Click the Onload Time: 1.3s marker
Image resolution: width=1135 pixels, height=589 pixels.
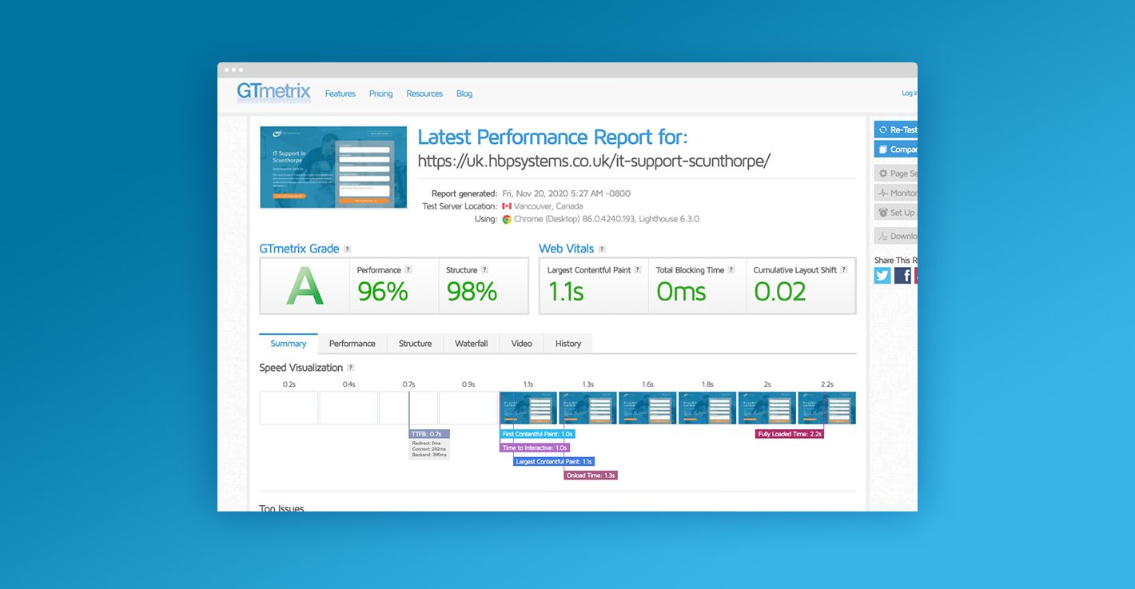click(591, 475)
